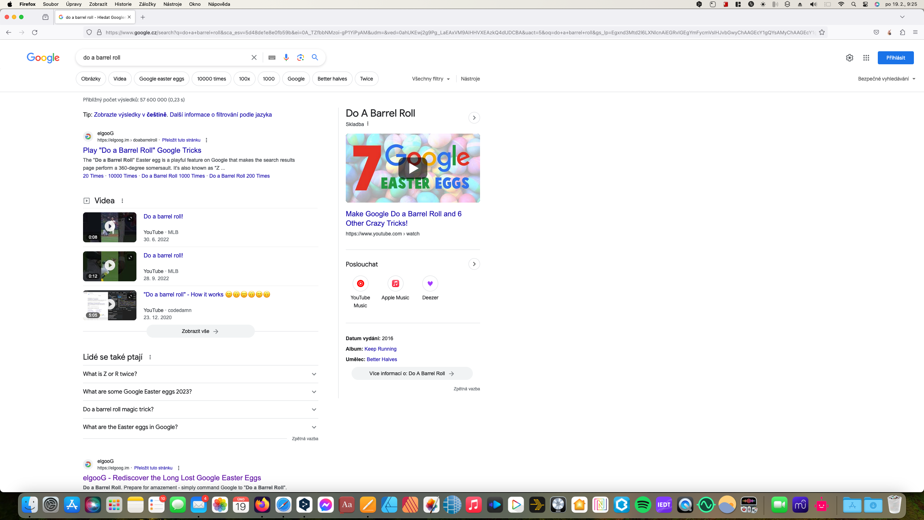Open Google quick settings gear
The height and width of the screenshot is (520, 924).
849,58
